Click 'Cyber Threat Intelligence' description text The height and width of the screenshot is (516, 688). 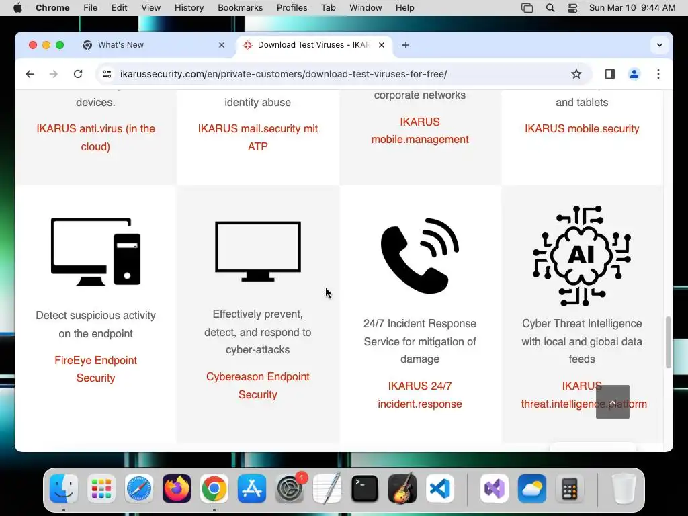tap(582, 341)
